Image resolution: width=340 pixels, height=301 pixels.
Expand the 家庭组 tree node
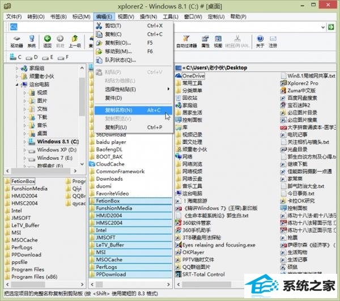(17, 69)
